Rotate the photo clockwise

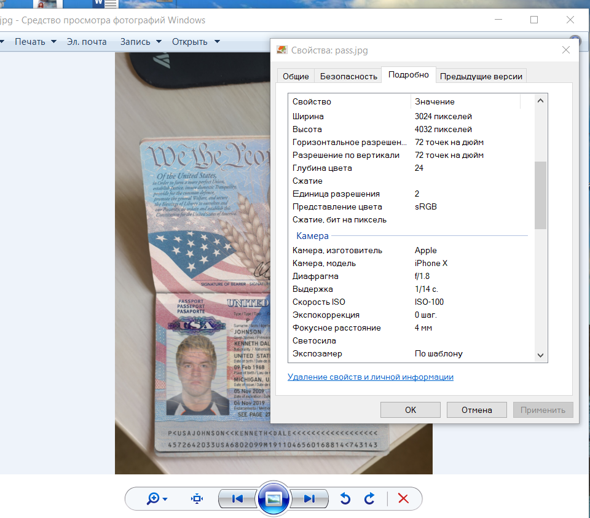369,499
